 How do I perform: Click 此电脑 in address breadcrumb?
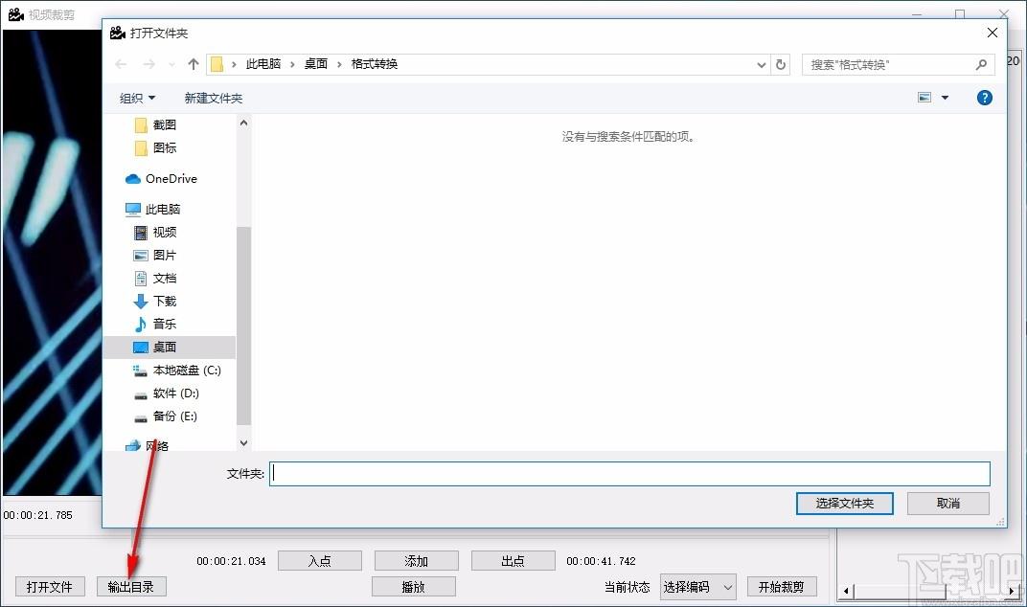coord(263,64)
